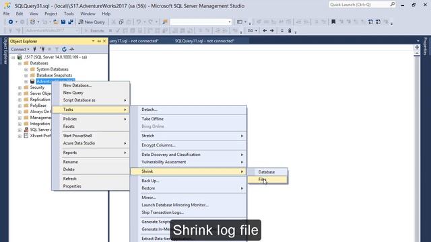The height and width of the screenshot is (242, 431).
Task: Click the server node icon in tree
Action: coord(20,57)
